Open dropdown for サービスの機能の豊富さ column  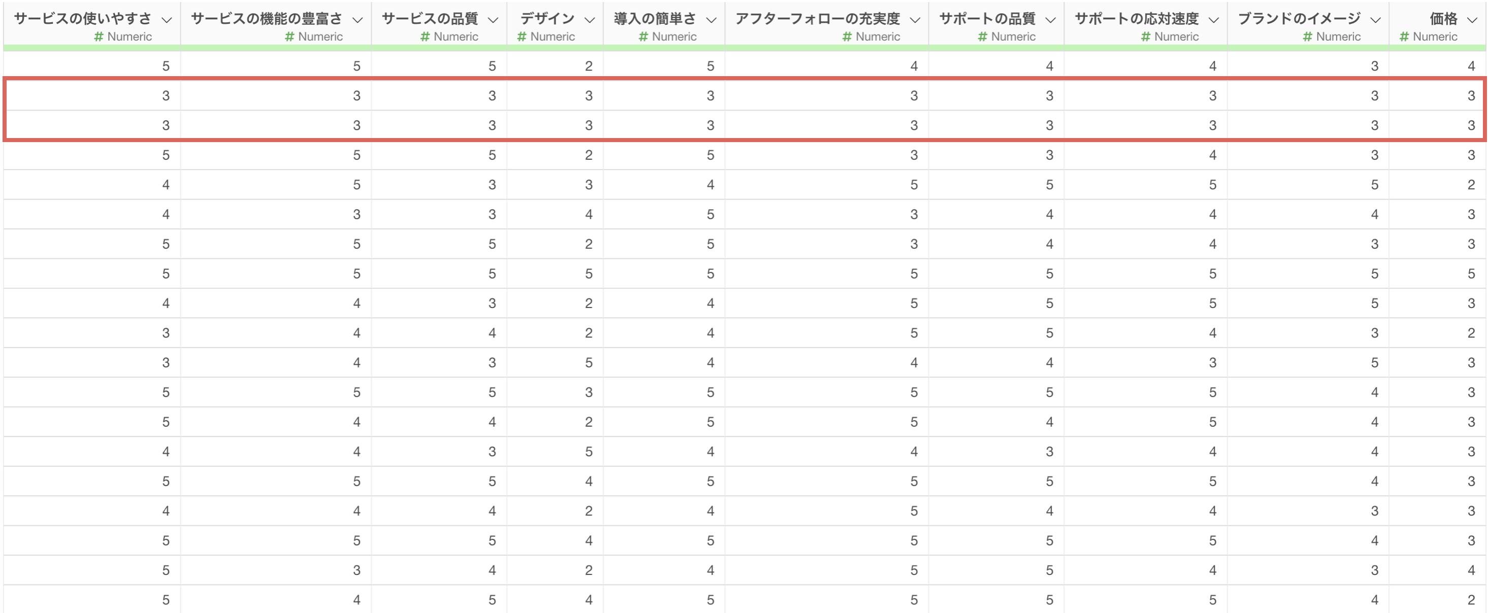[x=358, y=20]
